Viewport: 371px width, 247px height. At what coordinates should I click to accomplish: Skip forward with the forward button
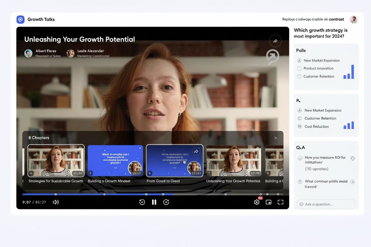166,202
